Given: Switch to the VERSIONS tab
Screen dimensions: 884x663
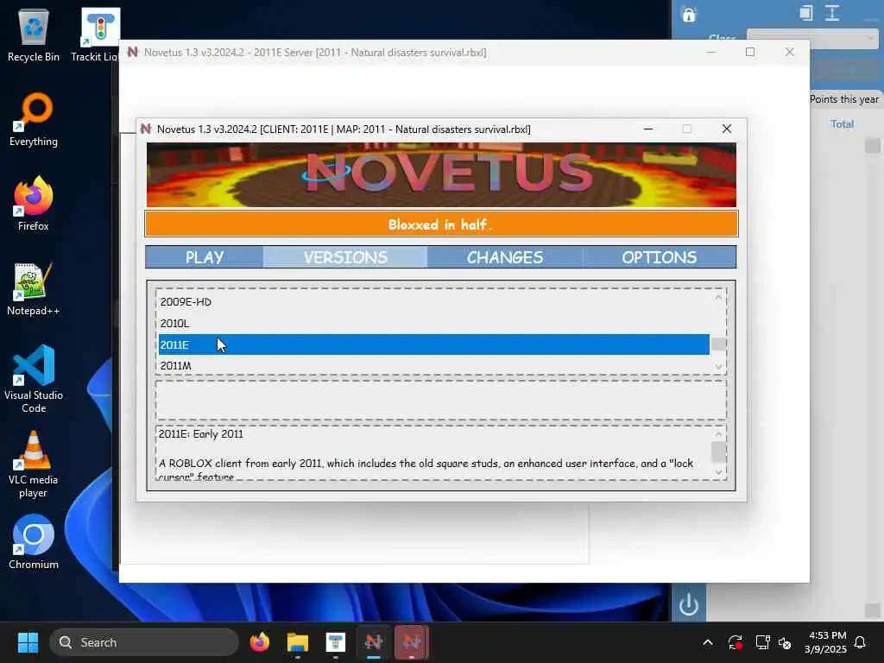Looking at the screenshot, I should pyautogui.click(x=345, y=257).
